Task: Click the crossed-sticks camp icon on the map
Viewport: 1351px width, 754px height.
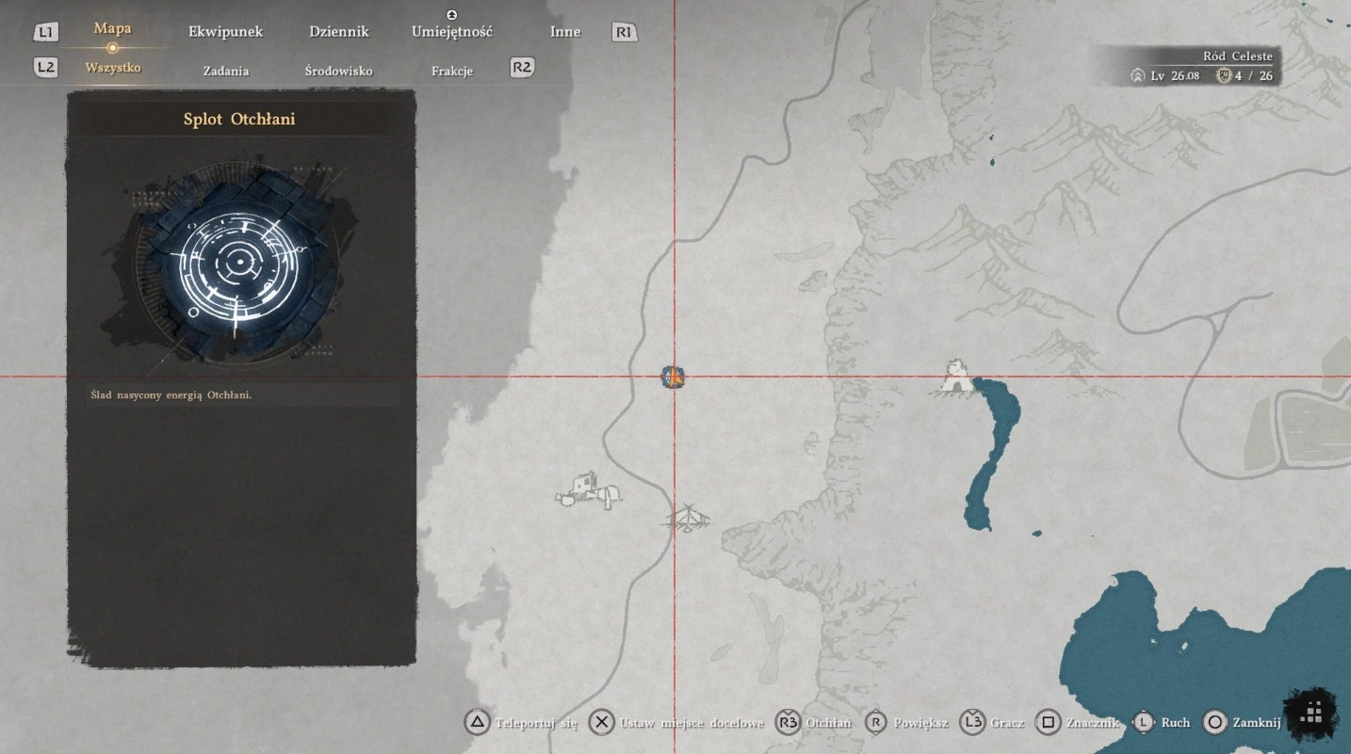Action: 688,518
